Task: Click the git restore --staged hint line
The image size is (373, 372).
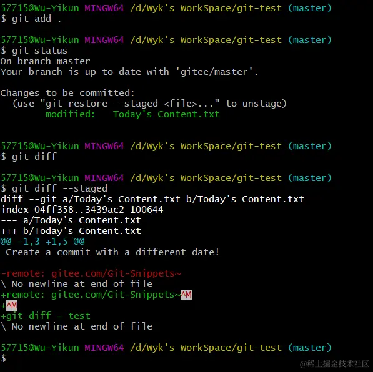Action: coord(149,104)
